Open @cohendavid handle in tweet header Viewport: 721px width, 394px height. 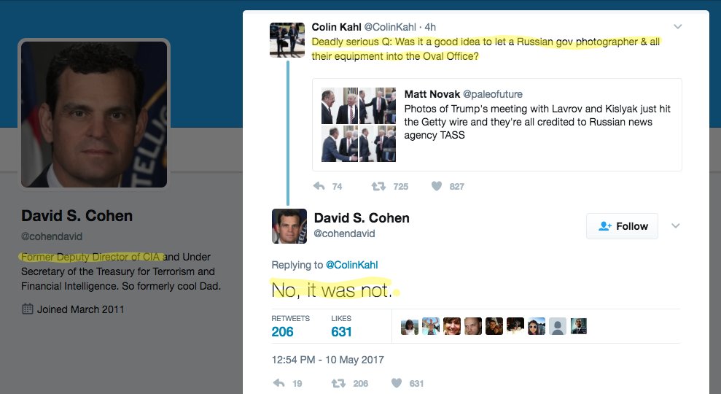click(x=344, y=233)
